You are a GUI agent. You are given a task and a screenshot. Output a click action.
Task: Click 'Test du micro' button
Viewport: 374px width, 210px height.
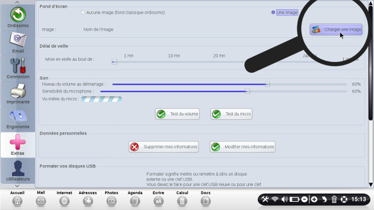231,114
